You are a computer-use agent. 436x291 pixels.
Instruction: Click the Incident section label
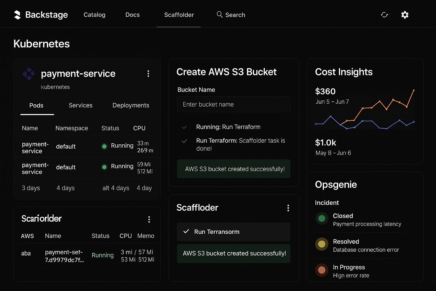327,203
